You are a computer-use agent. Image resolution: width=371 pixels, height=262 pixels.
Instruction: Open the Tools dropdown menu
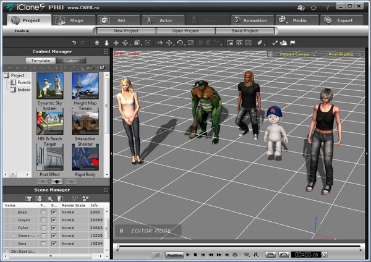point(21,30)
